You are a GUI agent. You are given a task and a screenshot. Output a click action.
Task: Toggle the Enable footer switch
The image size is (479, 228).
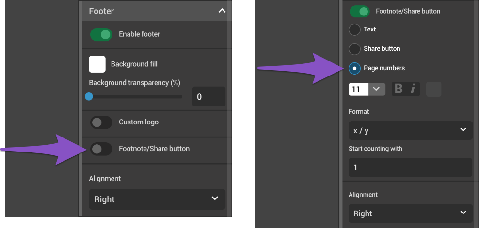point(101,34)
